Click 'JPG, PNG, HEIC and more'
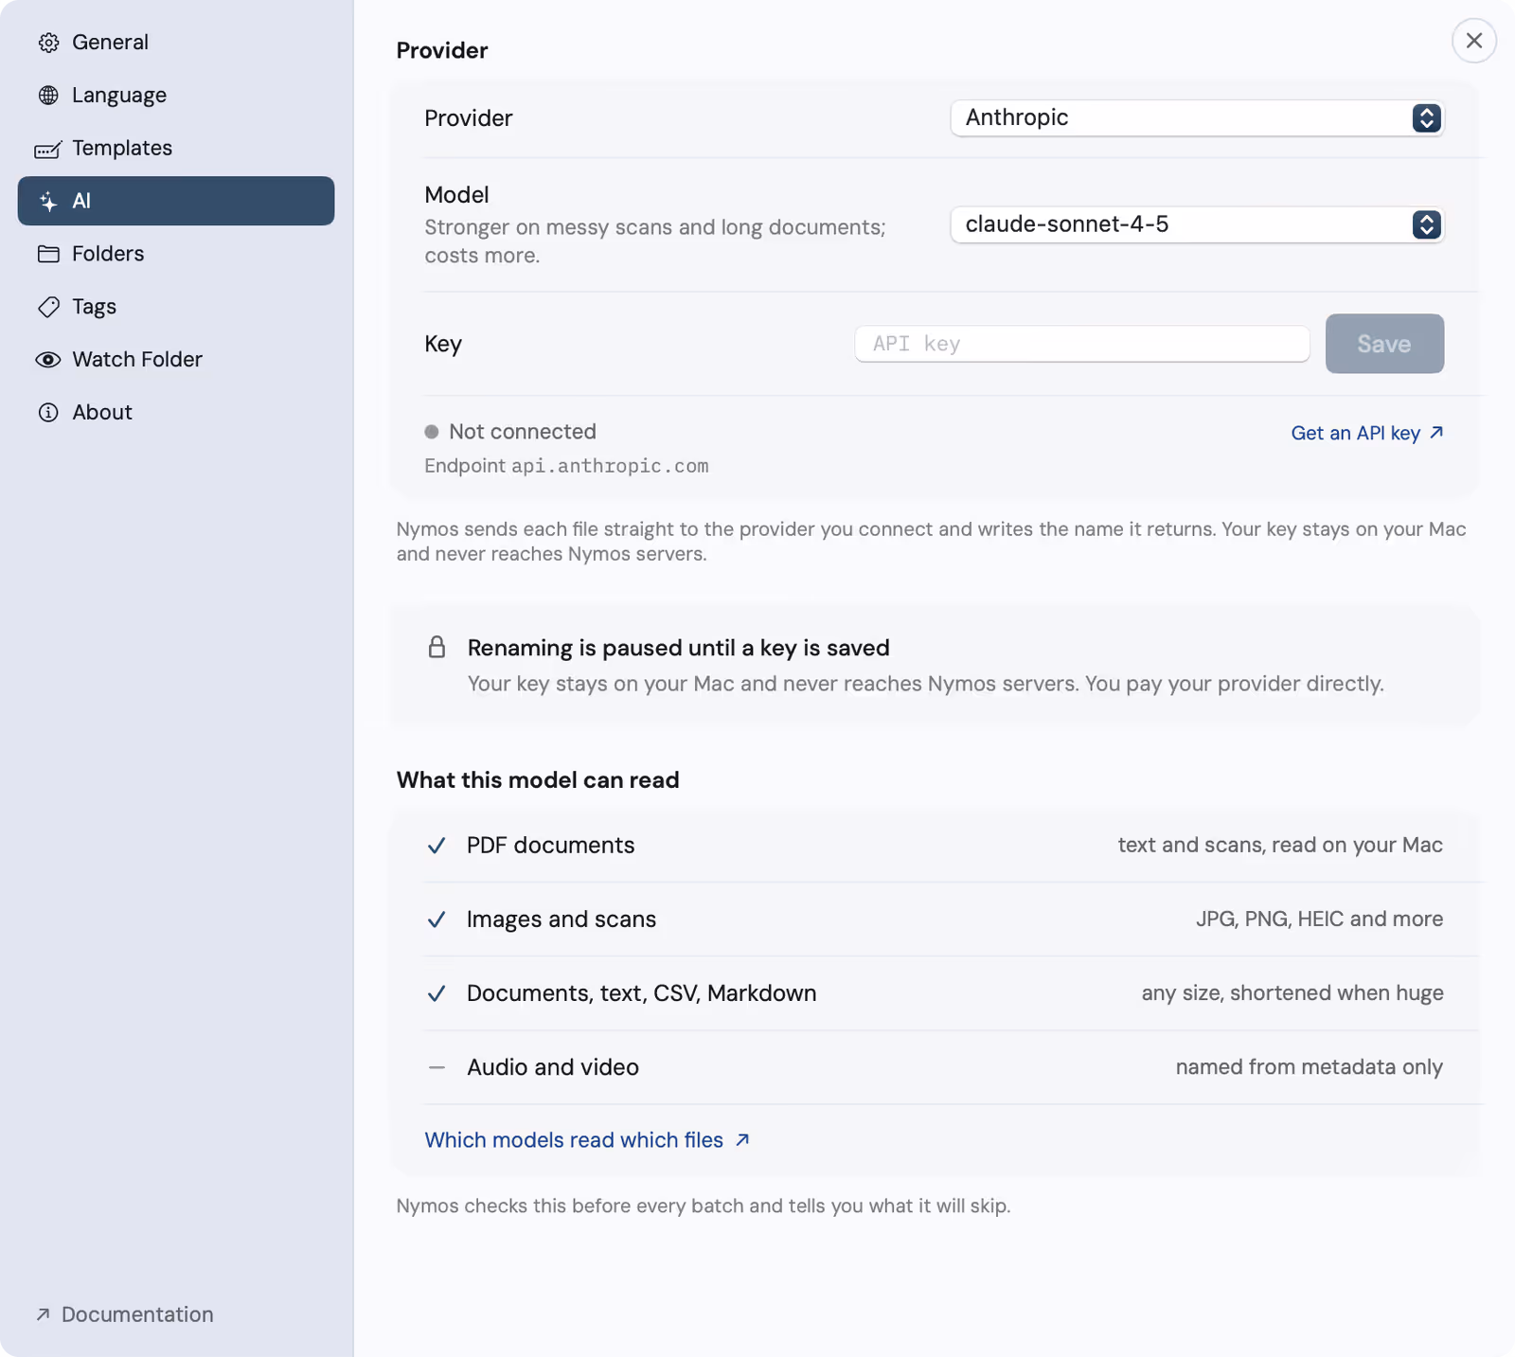Screen dimensions: 1515x1357 (x=1320, y=920)
